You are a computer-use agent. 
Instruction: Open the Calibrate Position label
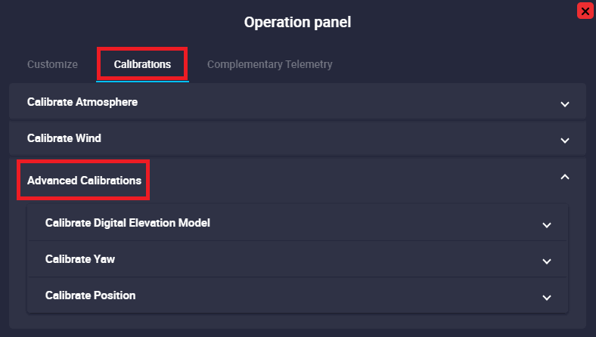coord(91,295)
